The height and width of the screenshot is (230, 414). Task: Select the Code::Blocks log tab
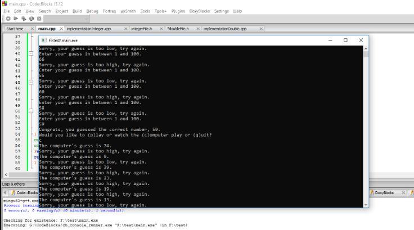(24, 193)
